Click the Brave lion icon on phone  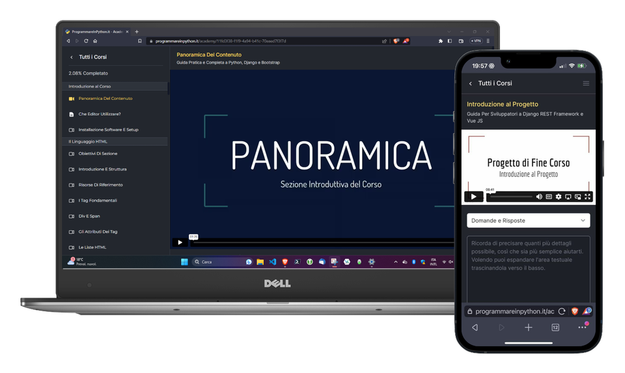[575, 311]
